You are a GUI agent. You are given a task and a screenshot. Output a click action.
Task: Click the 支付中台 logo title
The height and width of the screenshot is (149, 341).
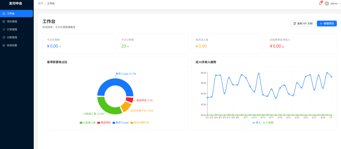pyautogui.click(x=15, y=3)
